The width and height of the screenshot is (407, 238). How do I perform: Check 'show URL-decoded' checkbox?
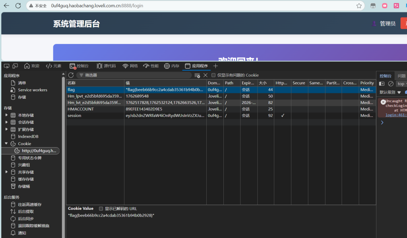[101, 209]
